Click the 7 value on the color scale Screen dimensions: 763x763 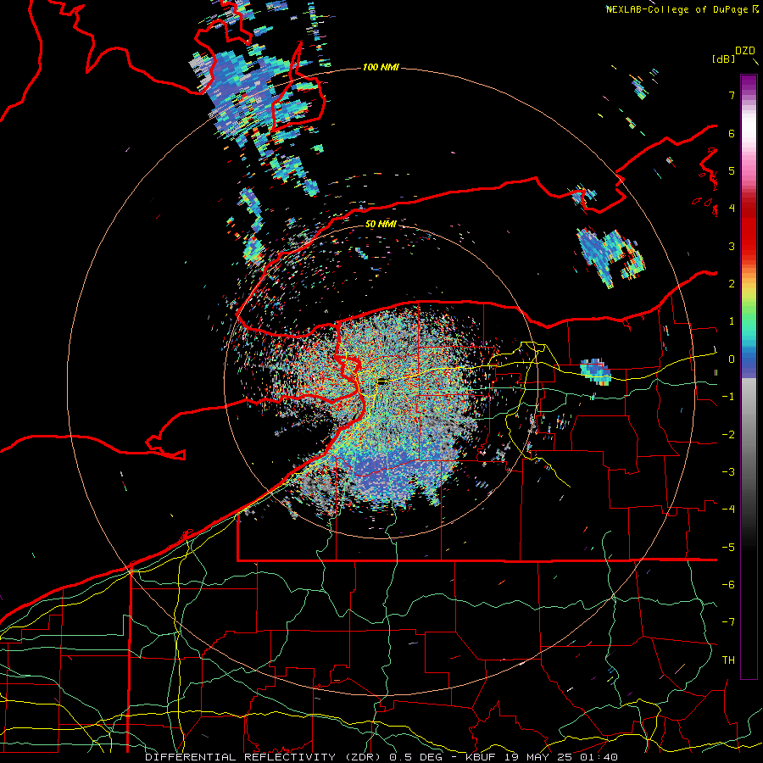point(732,95)
